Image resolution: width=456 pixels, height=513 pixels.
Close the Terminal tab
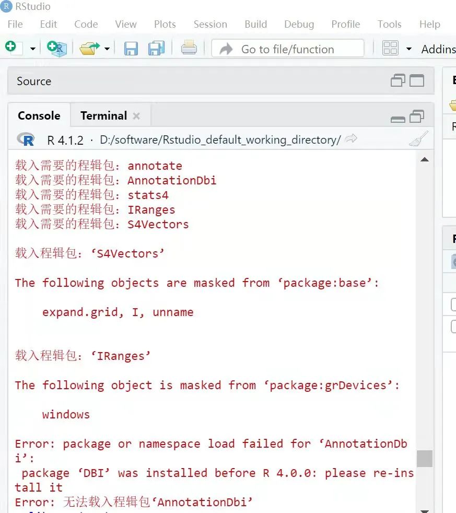pos(136,116)
